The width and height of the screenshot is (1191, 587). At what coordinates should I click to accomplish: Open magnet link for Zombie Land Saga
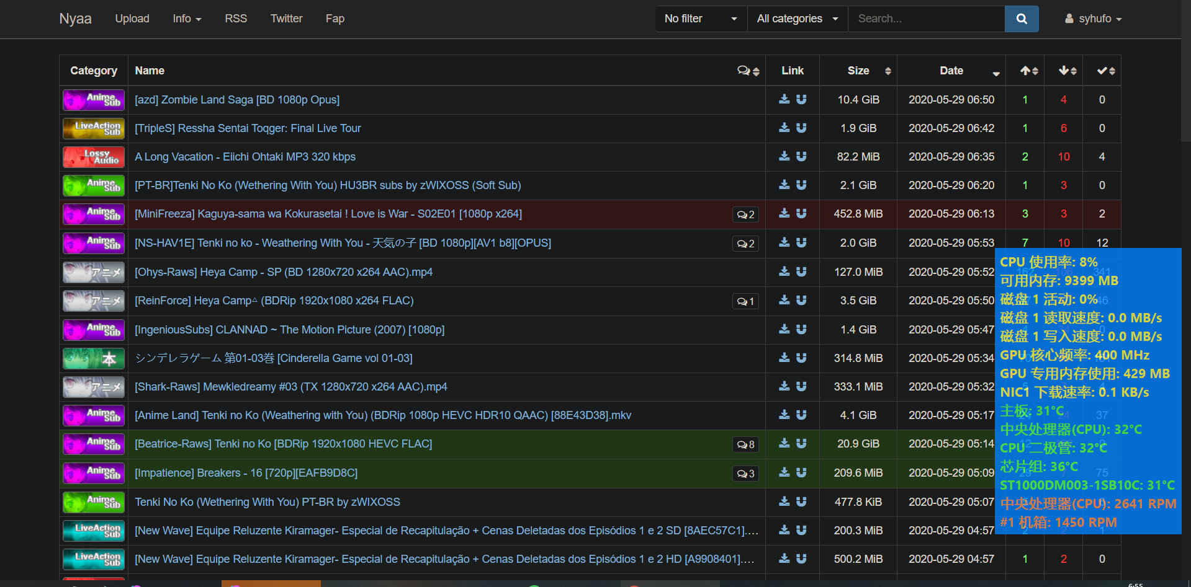[x=801, y=99]
